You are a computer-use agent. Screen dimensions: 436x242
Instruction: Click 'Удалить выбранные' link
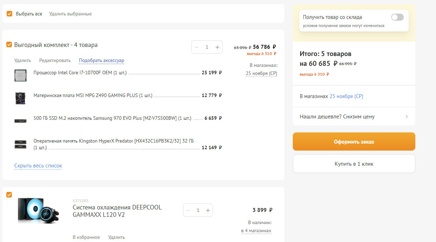tap(70, 14)
